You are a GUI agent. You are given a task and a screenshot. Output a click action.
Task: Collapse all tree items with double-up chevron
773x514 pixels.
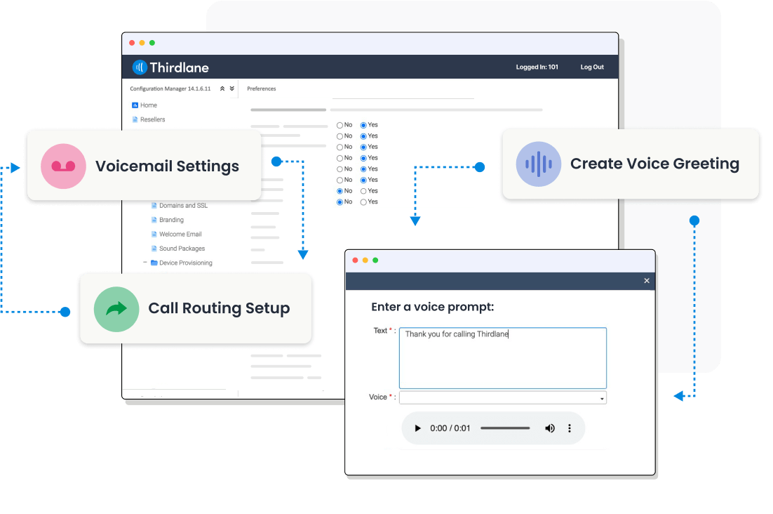tap(222, 88)
